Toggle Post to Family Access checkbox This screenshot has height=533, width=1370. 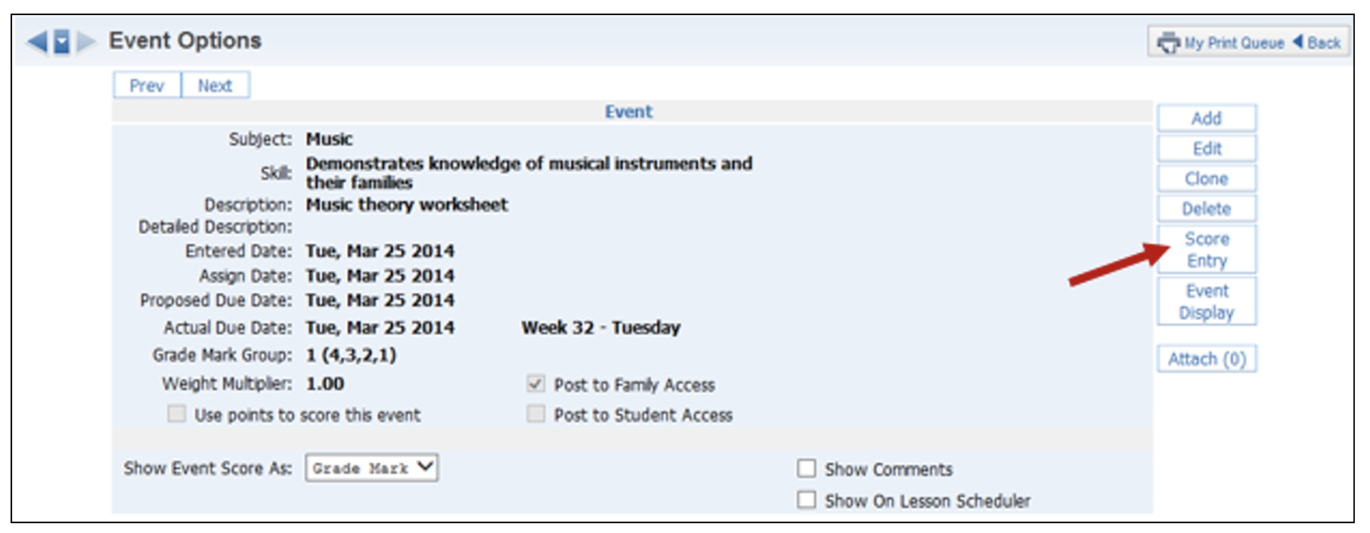click(x=535, y=384)
